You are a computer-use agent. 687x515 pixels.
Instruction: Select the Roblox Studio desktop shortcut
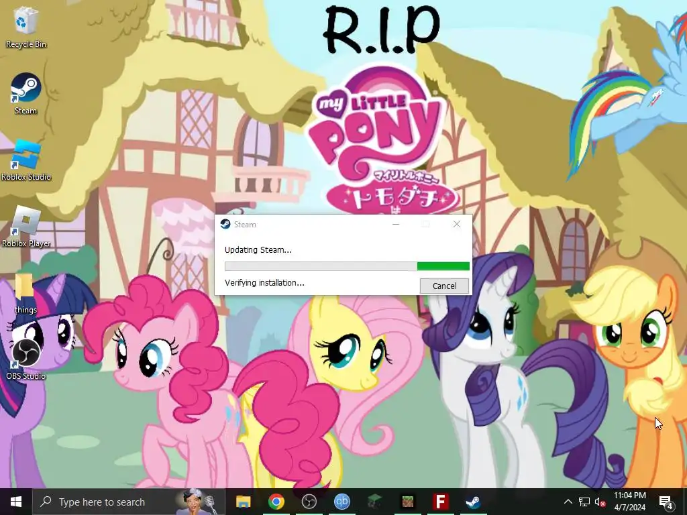(x=26, y=160)
